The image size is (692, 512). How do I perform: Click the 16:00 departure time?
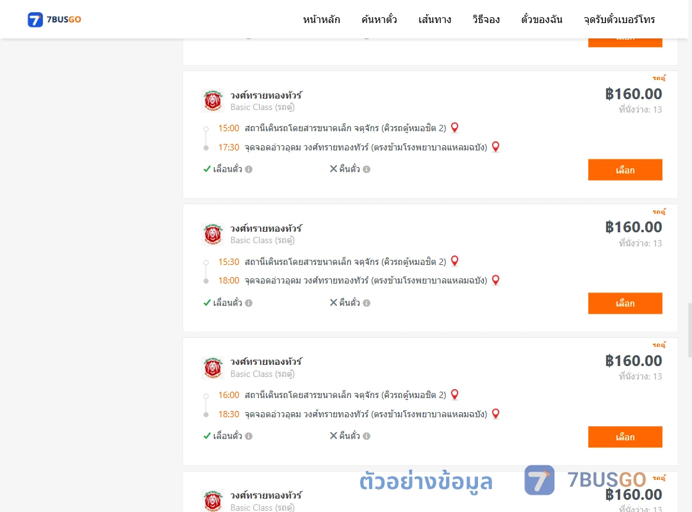point(229,395)
